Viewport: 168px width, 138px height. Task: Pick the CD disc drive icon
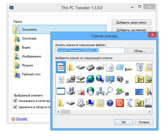coord(81,103)
